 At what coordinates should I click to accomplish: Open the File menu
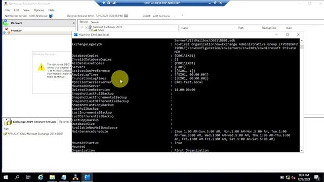click(x=8, y=10)
